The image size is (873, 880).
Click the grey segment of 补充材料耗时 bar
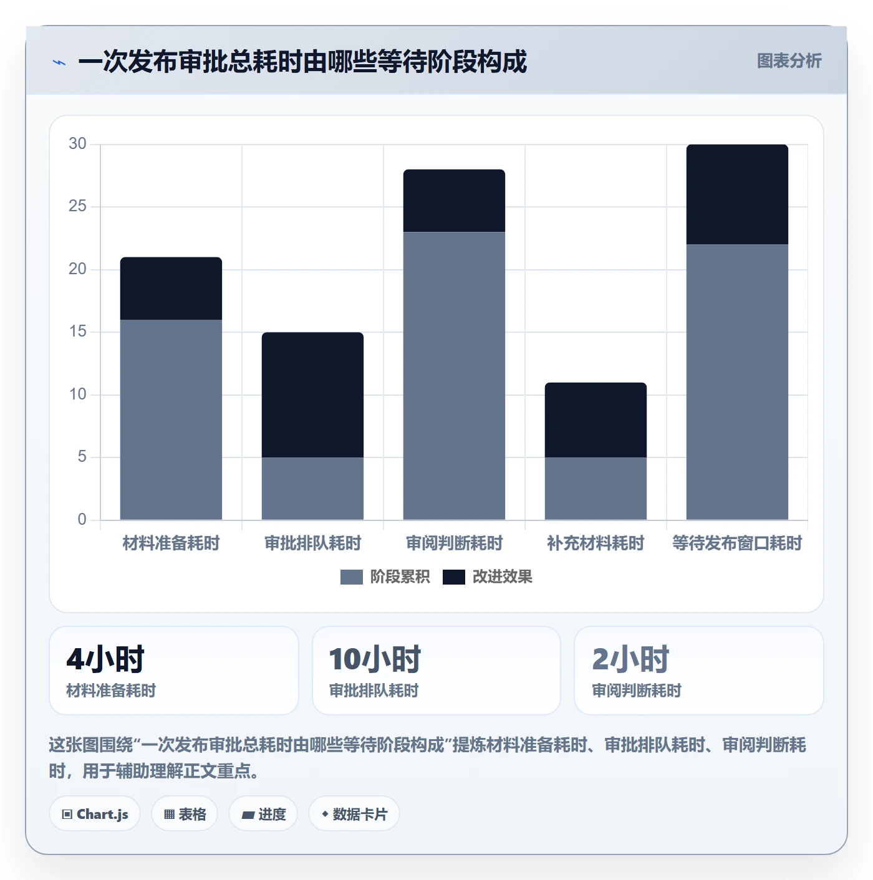click(596, 489)
